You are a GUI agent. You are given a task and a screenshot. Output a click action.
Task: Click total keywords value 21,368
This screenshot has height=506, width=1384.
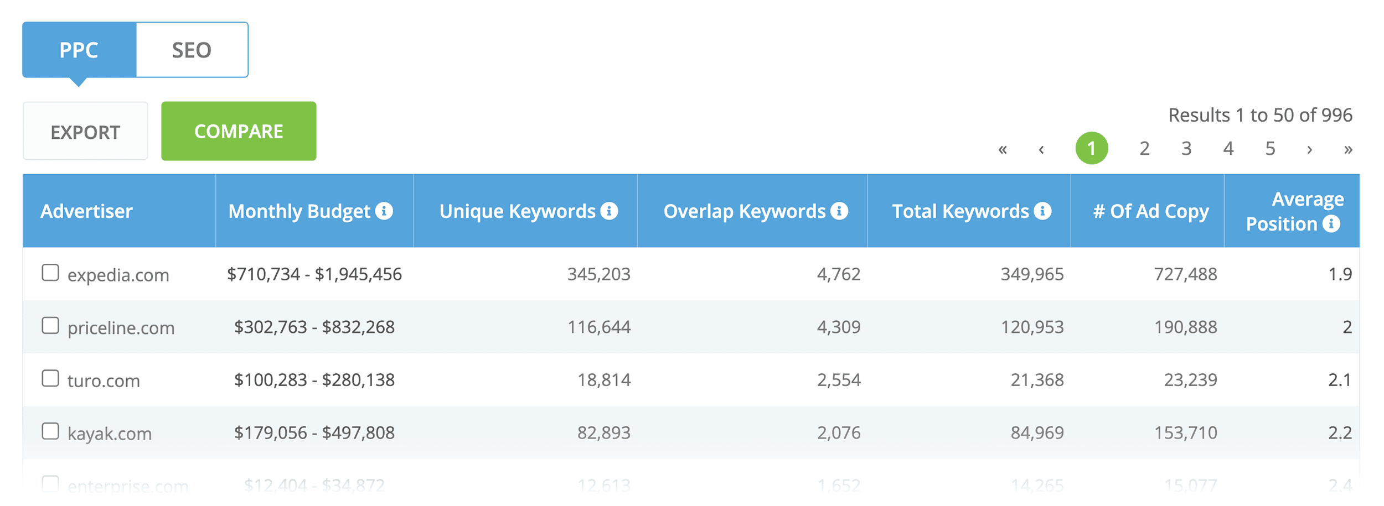tap(1037, 380)
